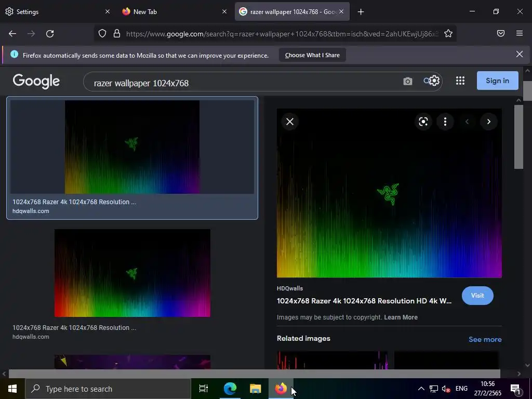This screenshot has width=532, height=399.
Task: Open the notification action center
Action: tap(515, 389)
